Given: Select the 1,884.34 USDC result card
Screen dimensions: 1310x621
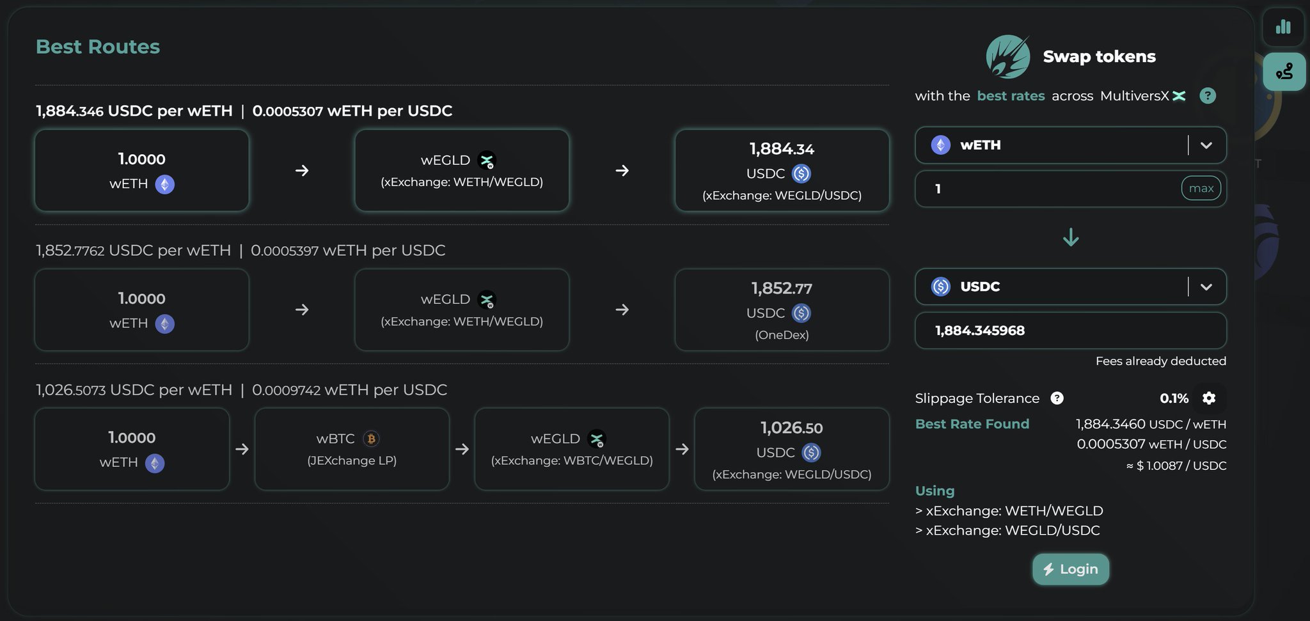Looking at the screenshot, I should coord(782,171).
